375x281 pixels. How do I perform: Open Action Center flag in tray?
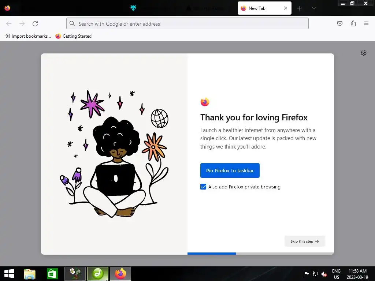pyautogui.click(x=306, y=274)
